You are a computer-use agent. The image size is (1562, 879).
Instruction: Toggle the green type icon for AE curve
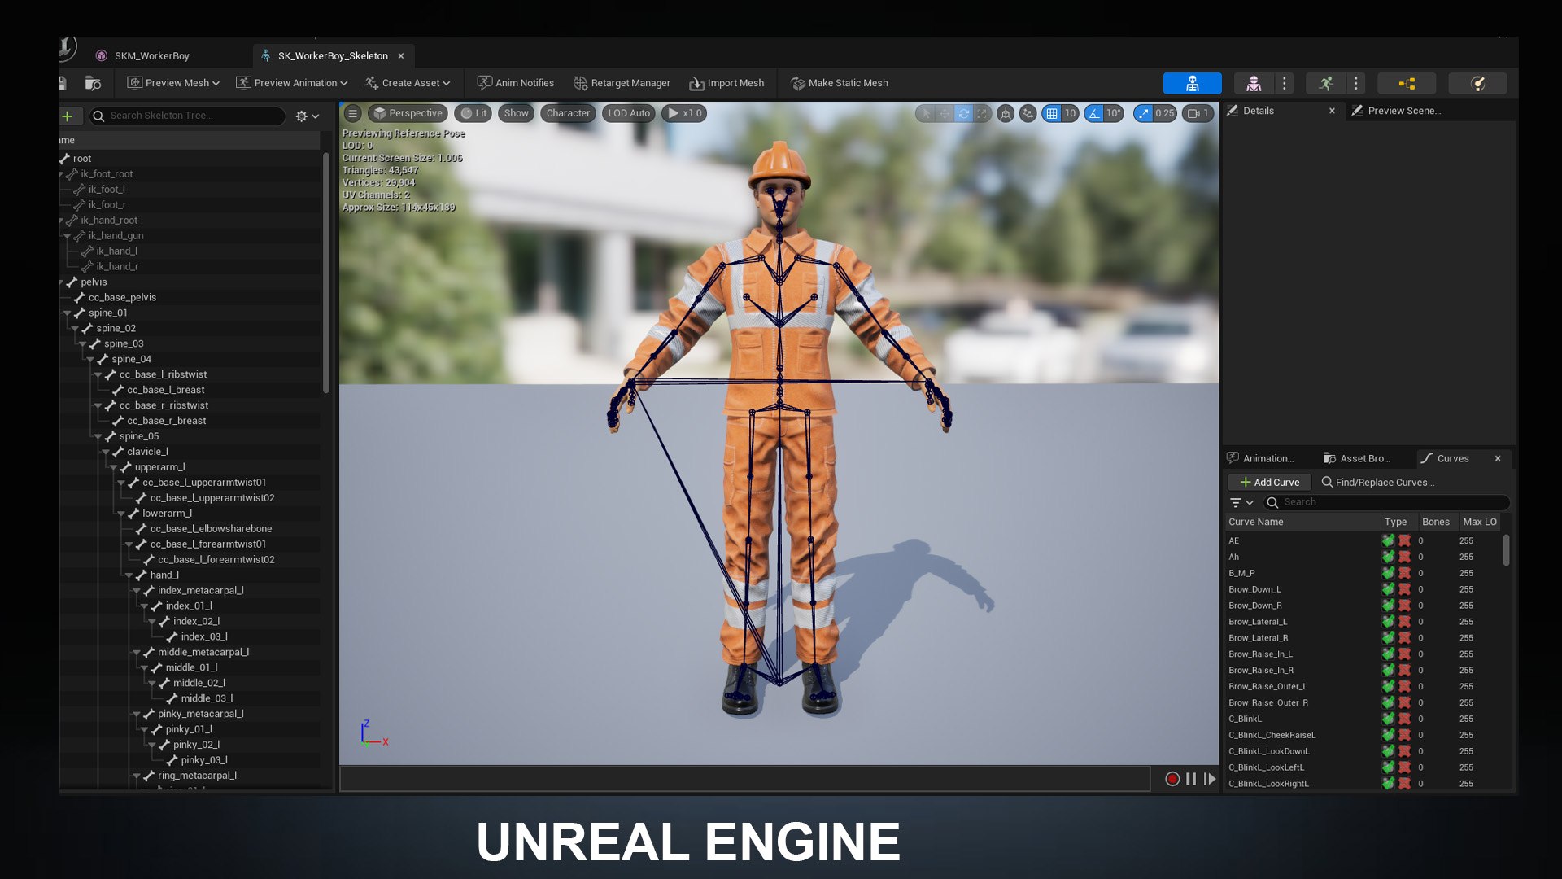tap(1388, 540)
